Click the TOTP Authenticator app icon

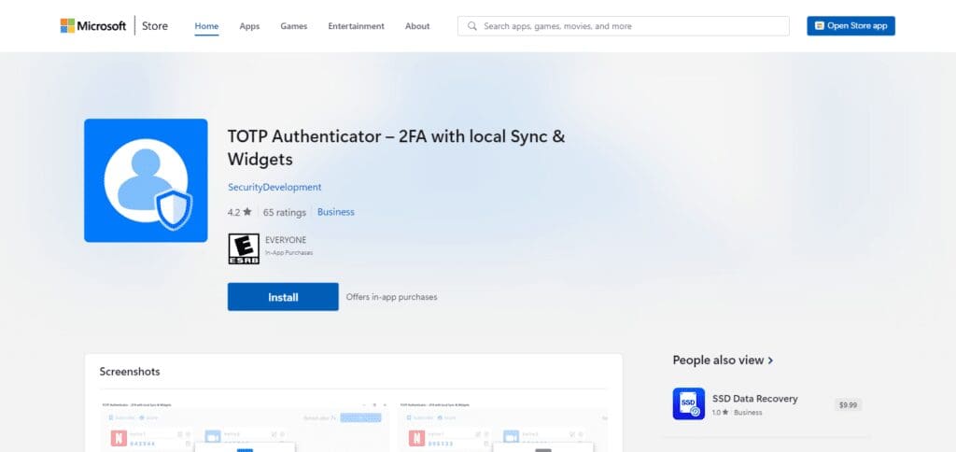(x=146, y=180)
